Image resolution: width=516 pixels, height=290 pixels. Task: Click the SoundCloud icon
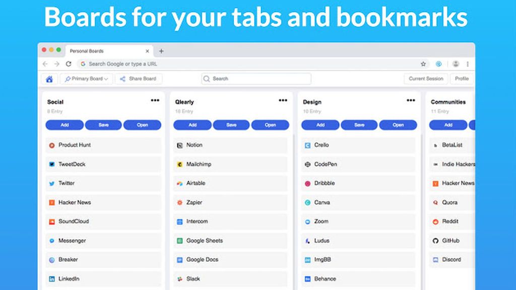coord(52,222)
